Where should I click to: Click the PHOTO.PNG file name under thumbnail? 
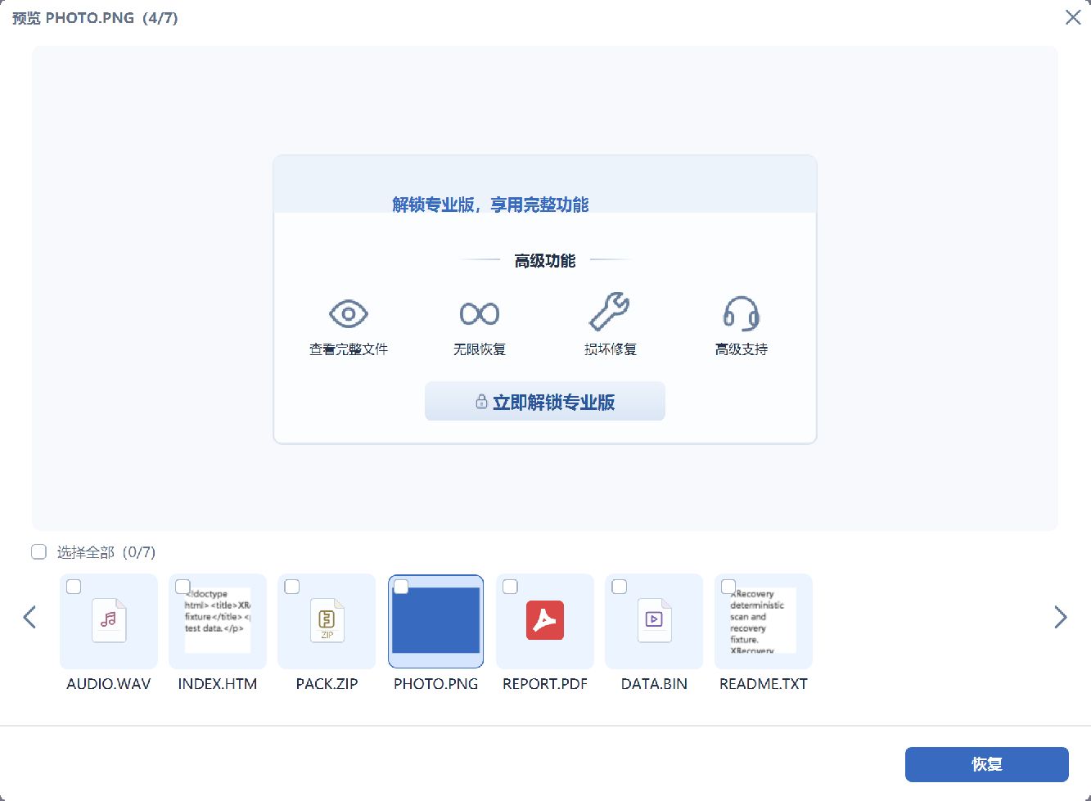point(436,684)
